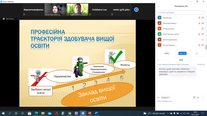The image size is (207, 116).
Task: Open the Windows Start menu
Action: click(x=3, y=113)
